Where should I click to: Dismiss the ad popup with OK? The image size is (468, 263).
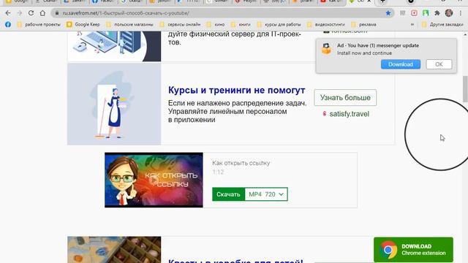pyautogui.click(x=439, y=64)
